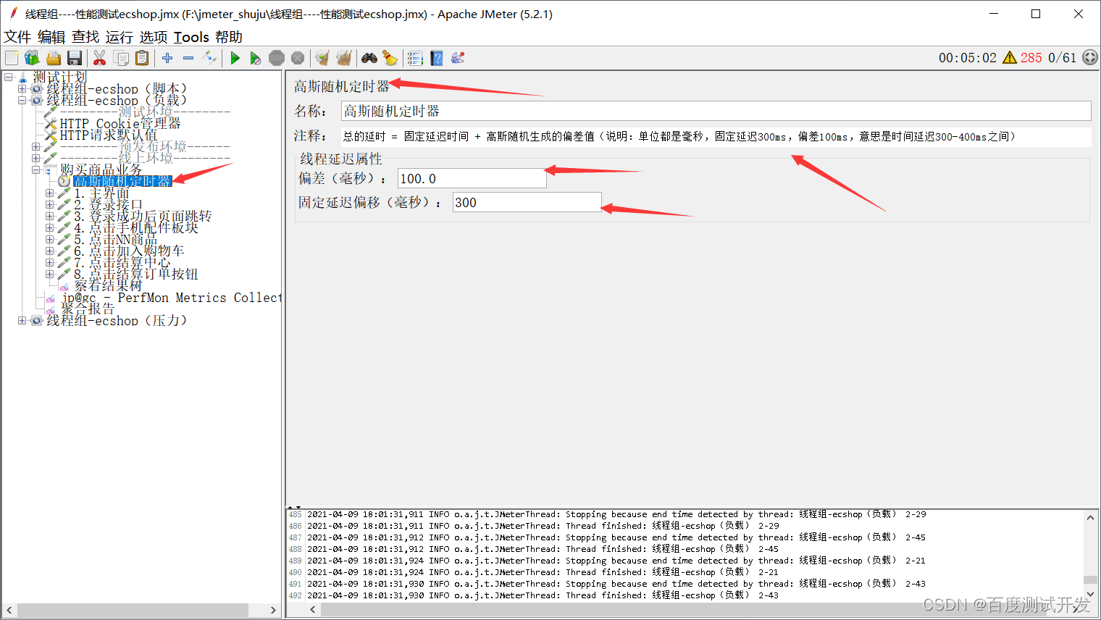Expand the 4. 点击手机配件板块 node
This screenshot has height=620, width=1101.
point(49,227)
